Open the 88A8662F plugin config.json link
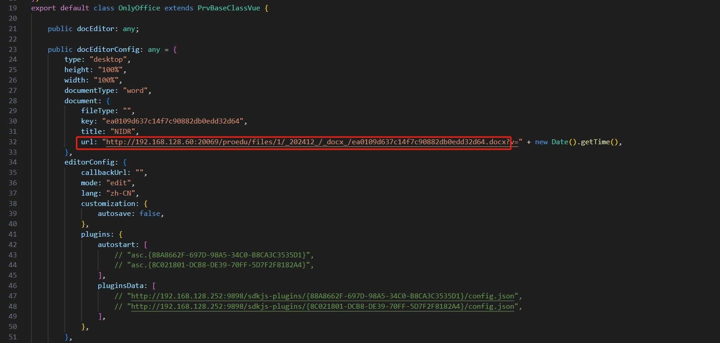This screenshot has width=720, height=343. click(x=322, y=296)
